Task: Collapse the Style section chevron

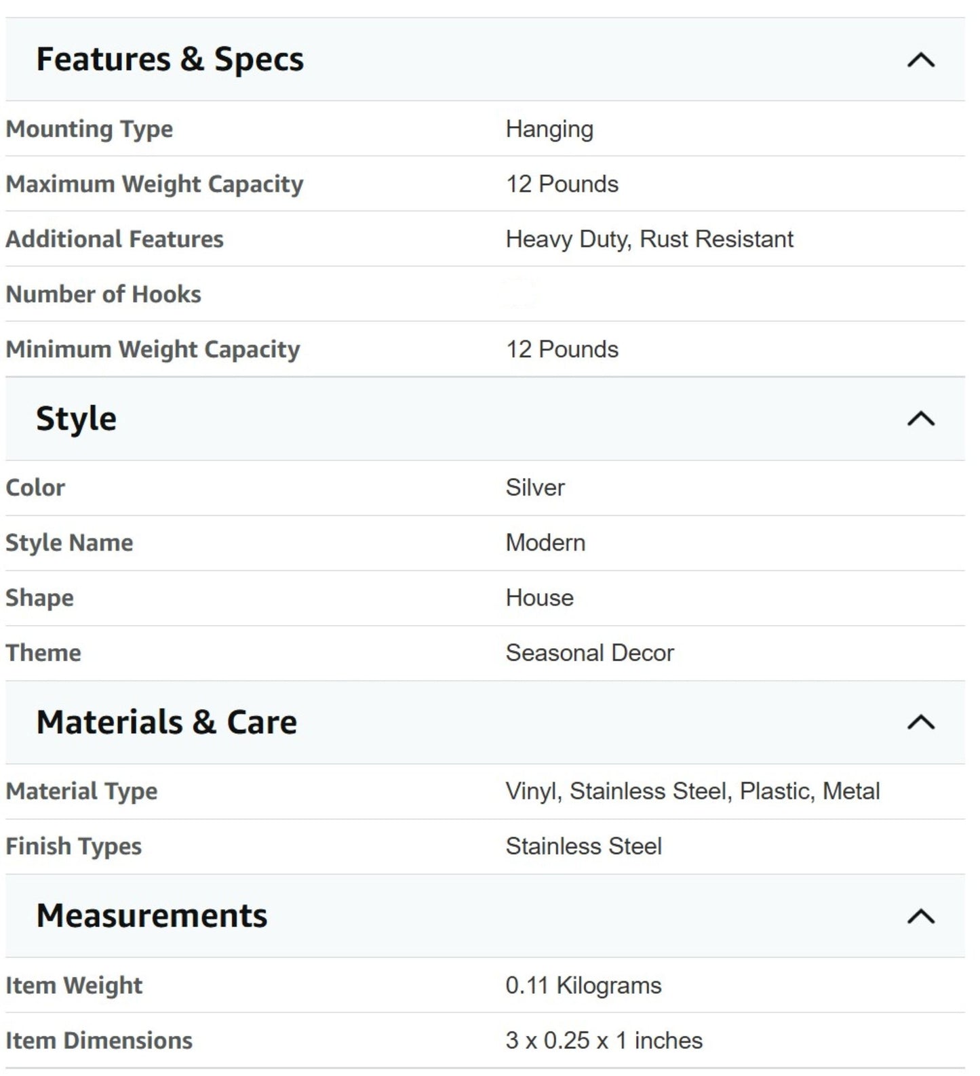Action: click(920, 419)
